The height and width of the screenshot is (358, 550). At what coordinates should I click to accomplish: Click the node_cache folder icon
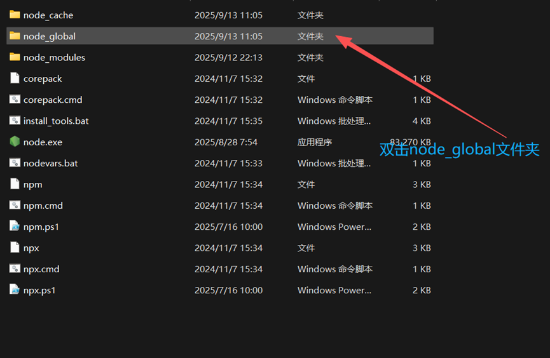tap(15, 15)
